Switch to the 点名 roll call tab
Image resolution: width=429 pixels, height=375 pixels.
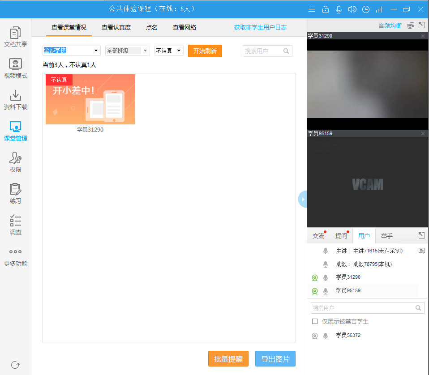pos(152,27)
